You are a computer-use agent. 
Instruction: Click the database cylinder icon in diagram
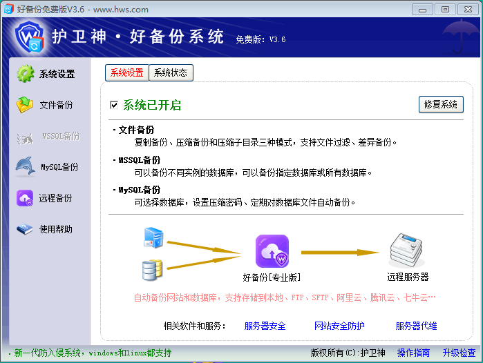coord(152,269)
